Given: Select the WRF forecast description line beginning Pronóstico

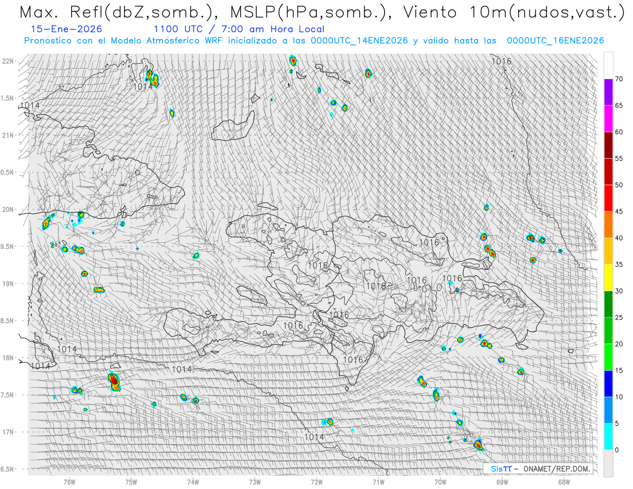Looking at the screenshot, I should click(314, 41).
